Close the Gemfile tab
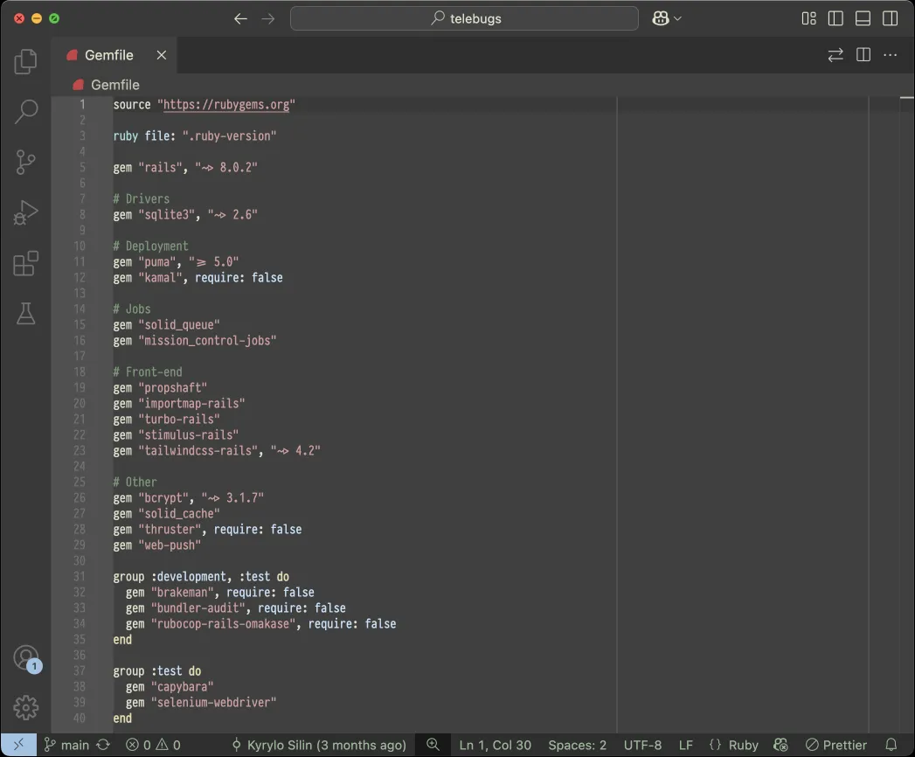915x757 pixels. click(161, 55)
